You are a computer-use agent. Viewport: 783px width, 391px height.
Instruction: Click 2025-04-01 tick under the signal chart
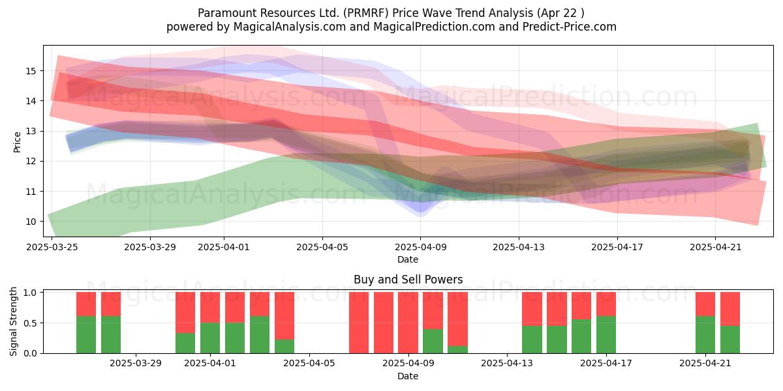(x=210, y=364)
